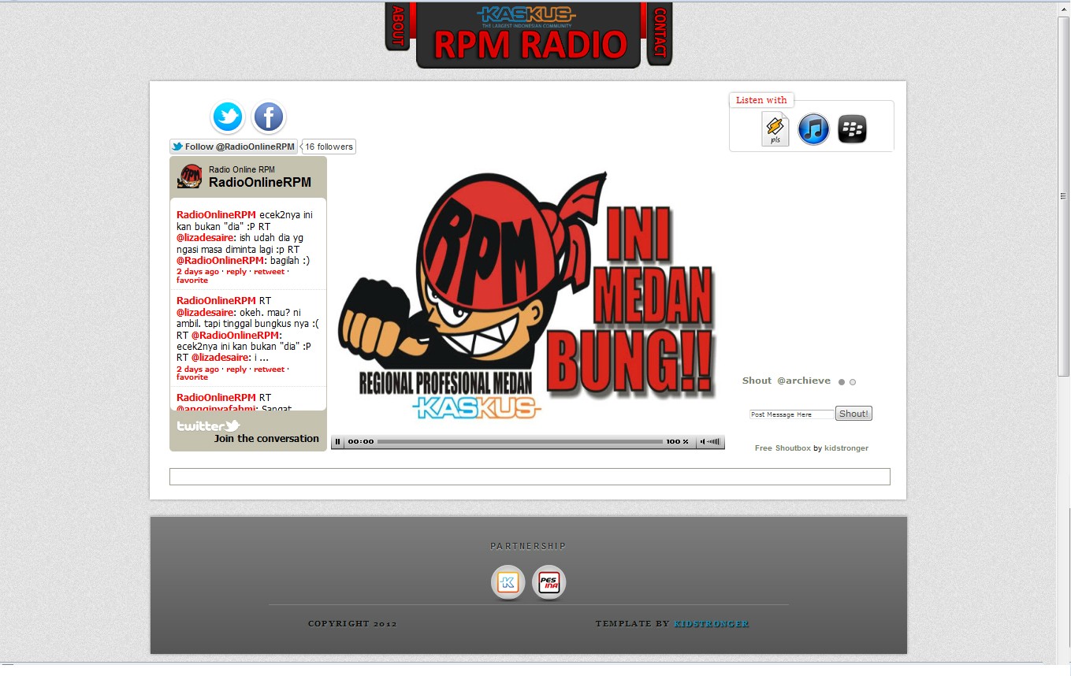Click @lizadesaire mention in first tweet
Screen dimensions: 1071x676
206,238
